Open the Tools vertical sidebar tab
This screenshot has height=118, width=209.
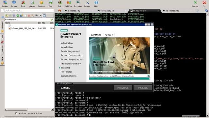coord(2,39)
